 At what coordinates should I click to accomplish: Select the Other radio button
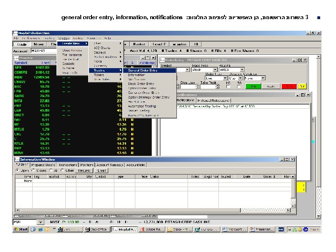coord(62,171)
